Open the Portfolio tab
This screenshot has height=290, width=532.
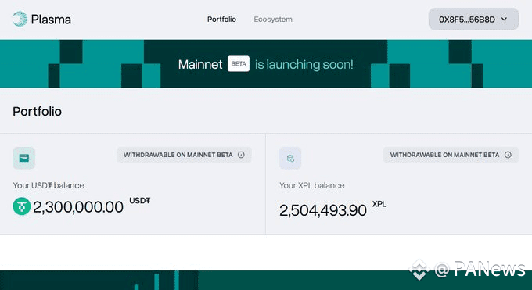[221, 20]
